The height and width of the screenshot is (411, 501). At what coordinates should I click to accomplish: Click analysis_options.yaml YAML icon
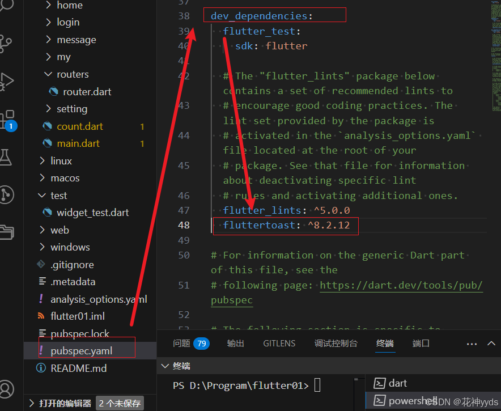[x=41, y=299]
